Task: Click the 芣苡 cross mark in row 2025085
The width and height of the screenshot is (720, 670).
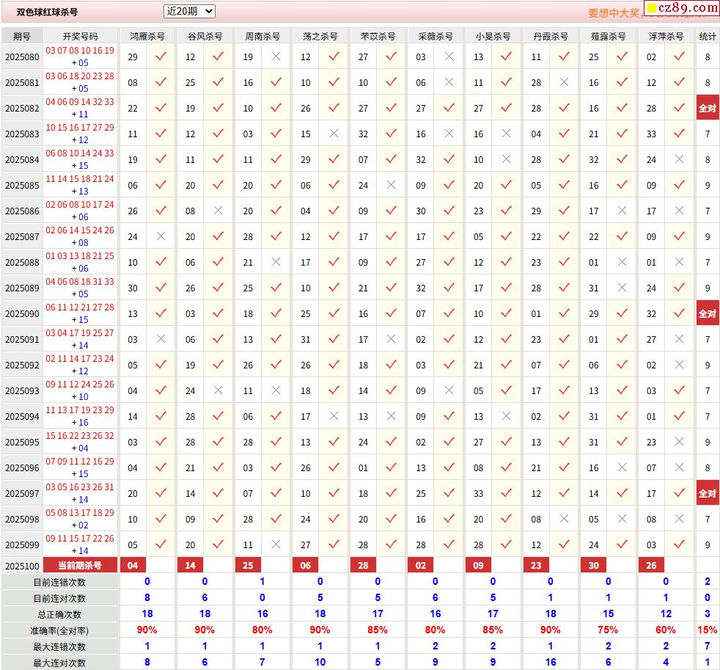Action: [392, 185]
